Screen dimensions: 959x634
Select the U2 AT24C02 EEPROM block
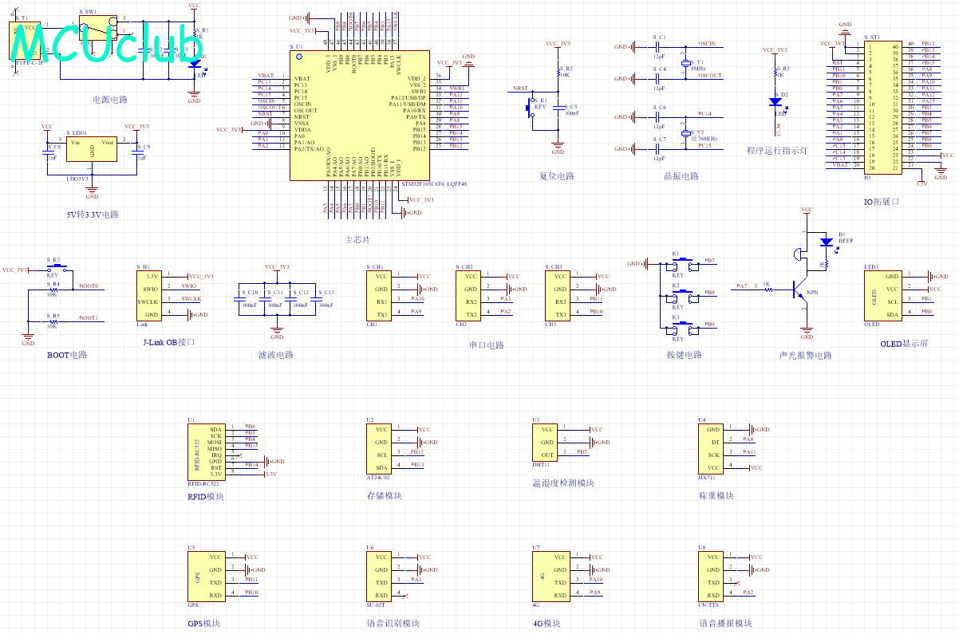[381, 449]
